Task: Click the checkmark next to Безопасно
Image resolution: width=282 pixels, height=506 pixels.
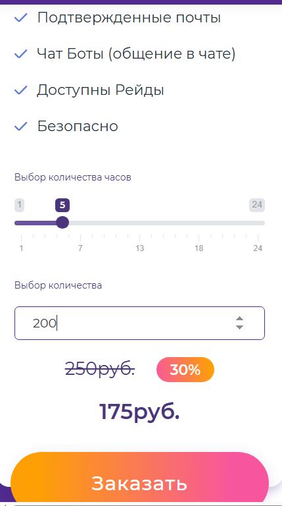Action: pyautogui.click(x=20, y=126)
